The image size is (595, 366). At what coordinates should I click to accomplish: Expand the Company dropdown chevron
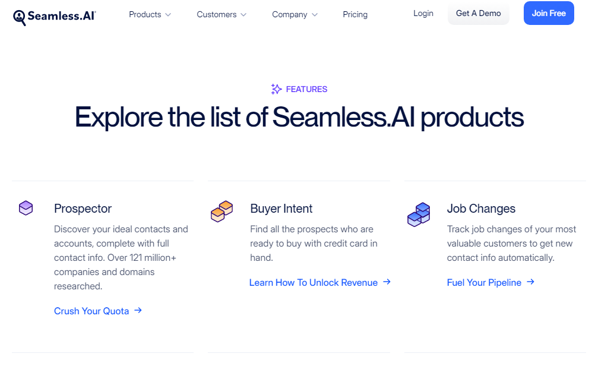315,15
